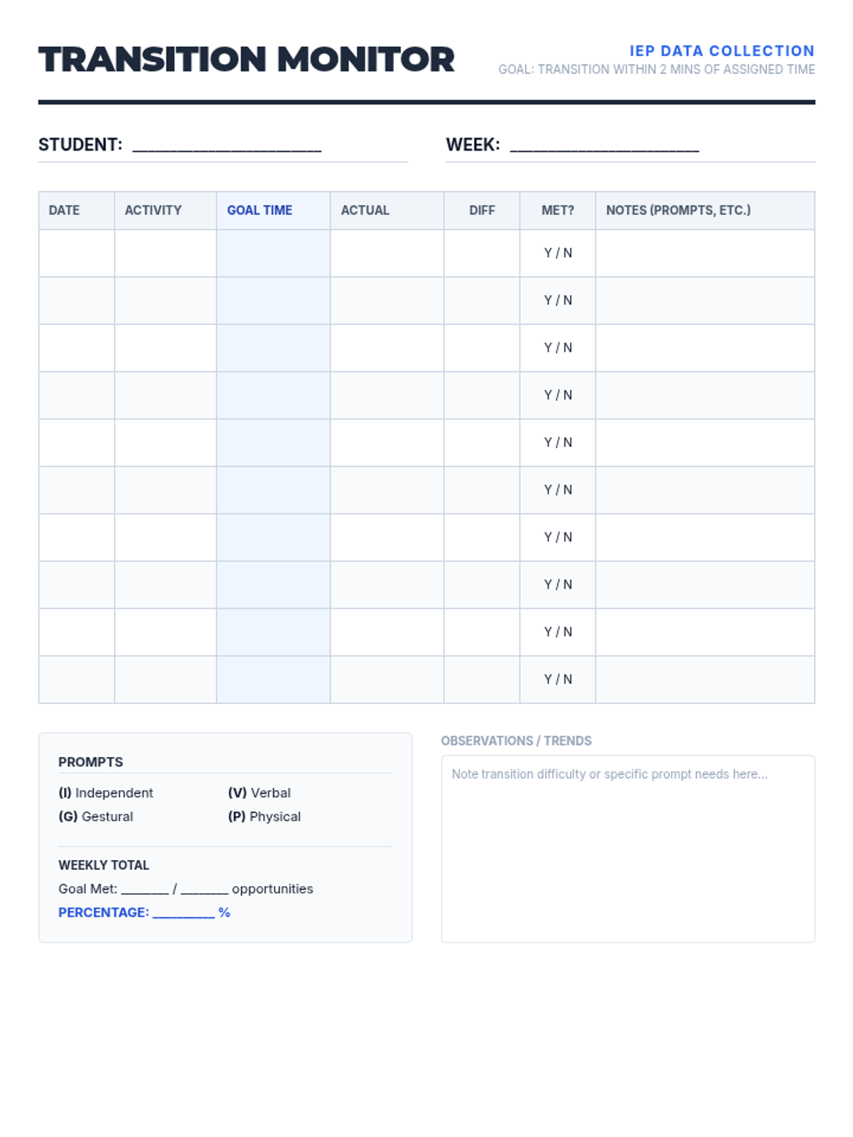Click the WEEK blank line
The width and height of the screenshot is (853, 1137).
(x=604, y=146)
